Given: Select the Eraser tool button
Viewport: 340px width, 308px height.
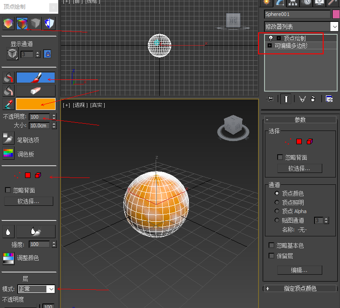Looking at the screenshot, I should click(36, 91).
